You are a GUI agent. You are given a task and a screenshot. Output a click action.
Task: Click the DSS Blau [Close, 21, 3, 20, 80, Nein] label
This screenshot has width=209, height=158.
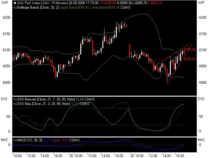44,104
